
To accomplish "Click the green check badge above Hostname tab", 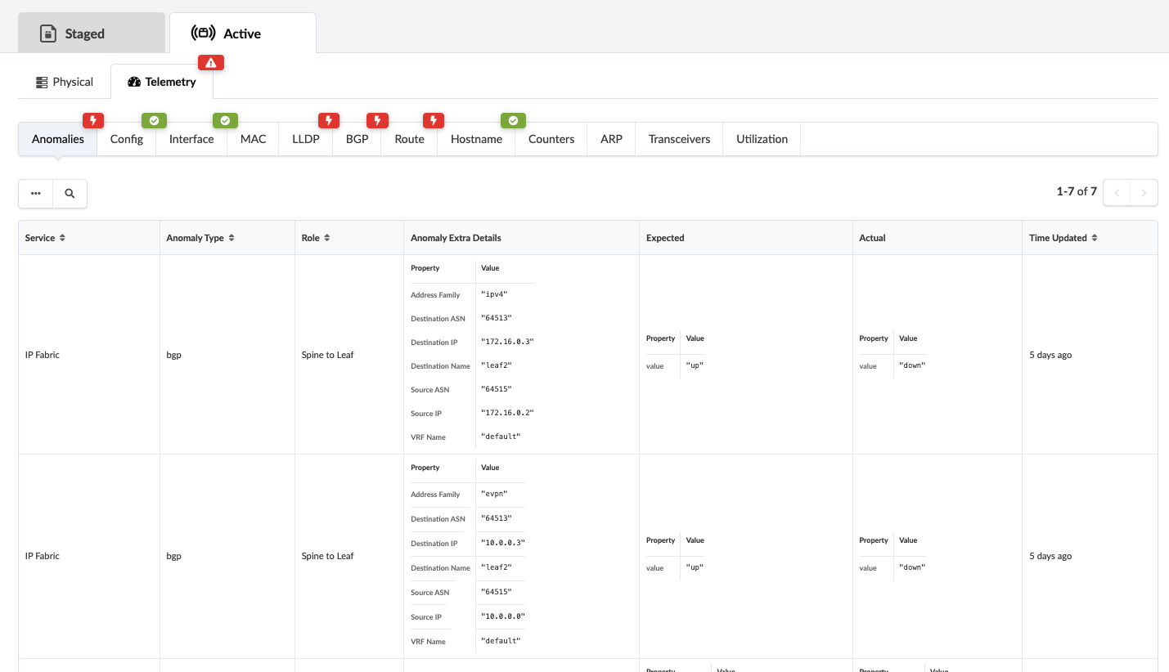I will [x=513, y=121].
